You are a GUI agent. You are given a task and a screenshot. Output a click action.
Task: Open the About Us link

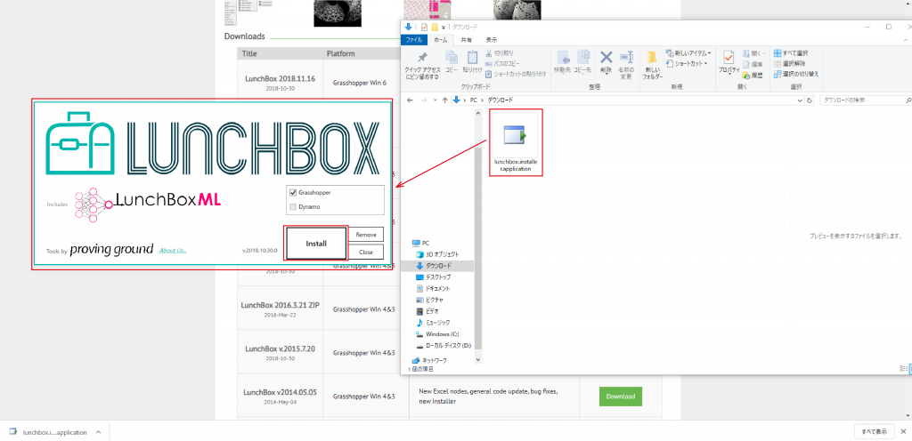pos(173,250)
